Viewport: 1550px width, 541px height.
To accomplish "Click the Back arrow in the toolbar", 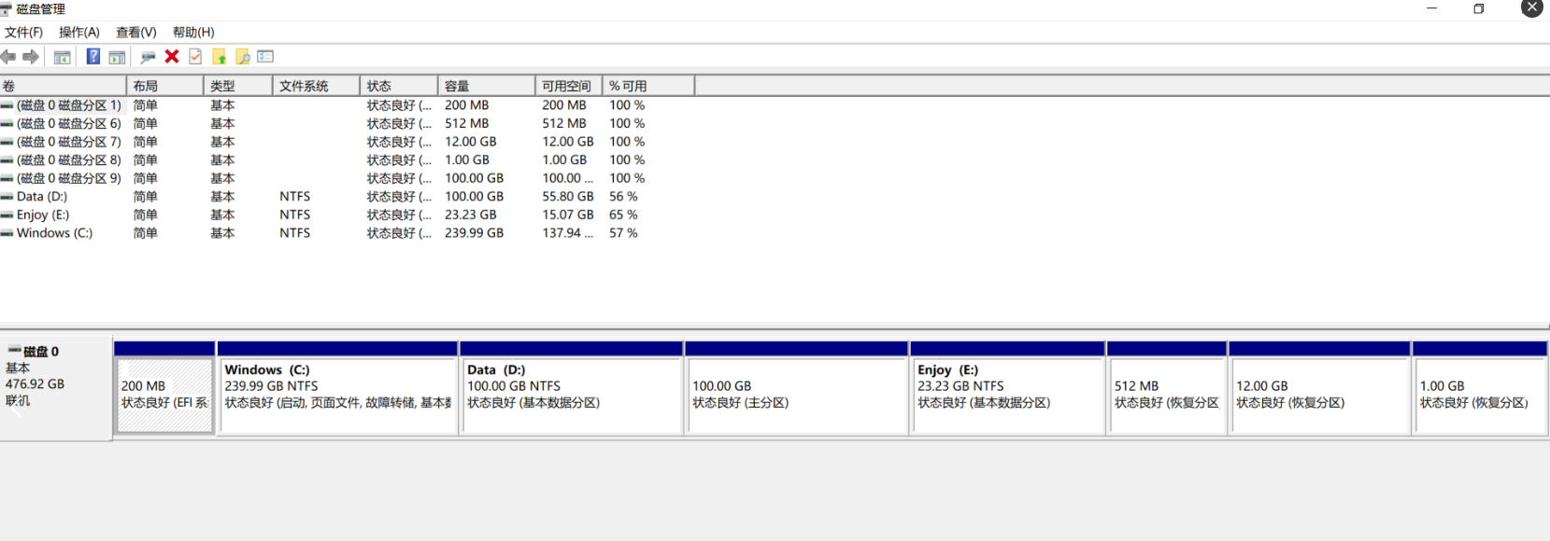I will [x=8, y=57].
